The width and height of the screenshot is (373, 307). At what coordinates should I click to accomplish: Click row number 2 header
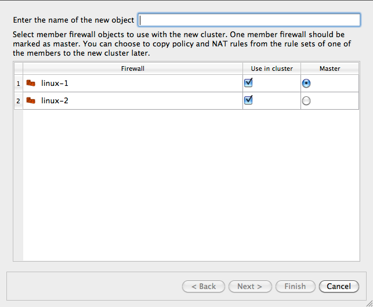tap(18, 101)
